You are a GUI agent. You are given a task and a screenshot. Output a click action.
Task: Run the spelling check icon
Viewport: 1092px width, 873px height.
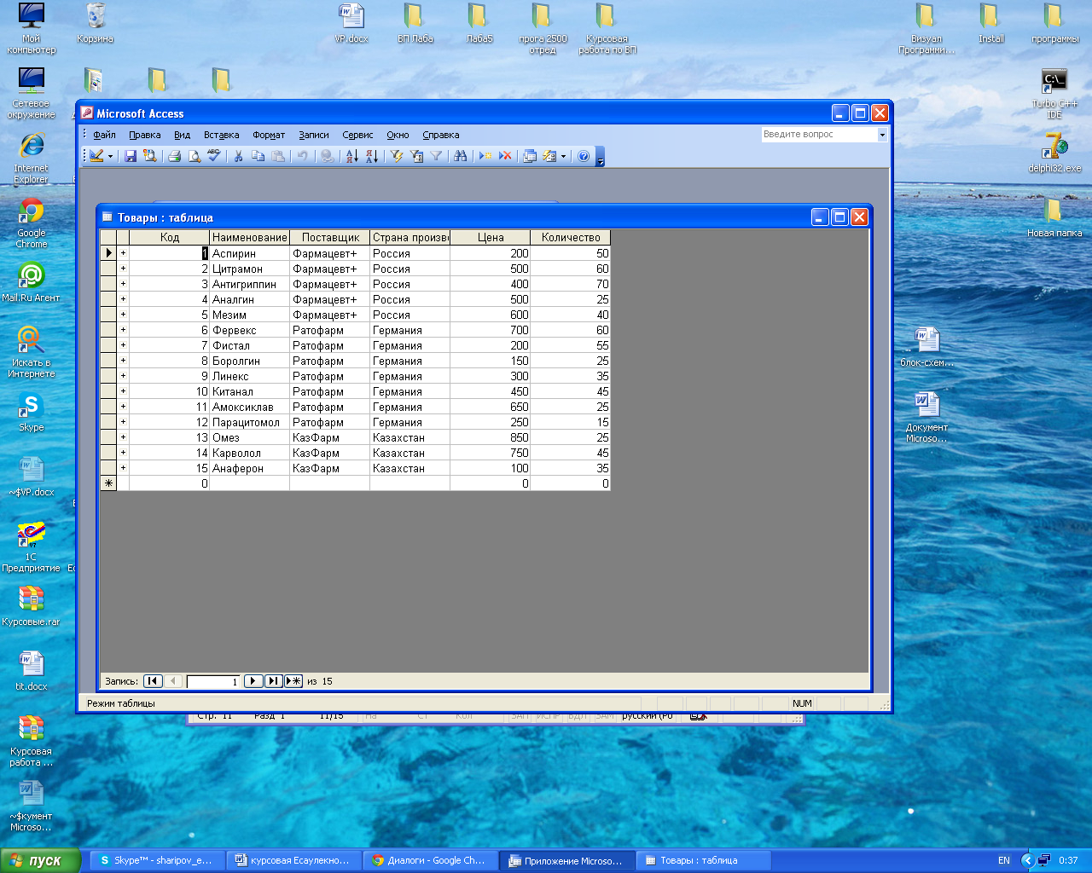[x=213, y=156]
